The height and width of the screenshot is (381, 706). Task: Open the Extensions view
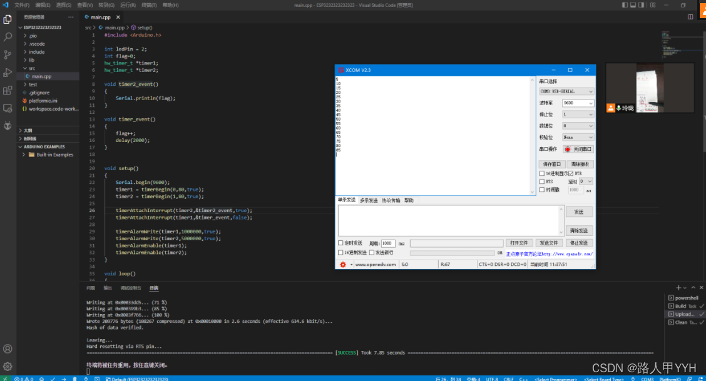[8, 91]
